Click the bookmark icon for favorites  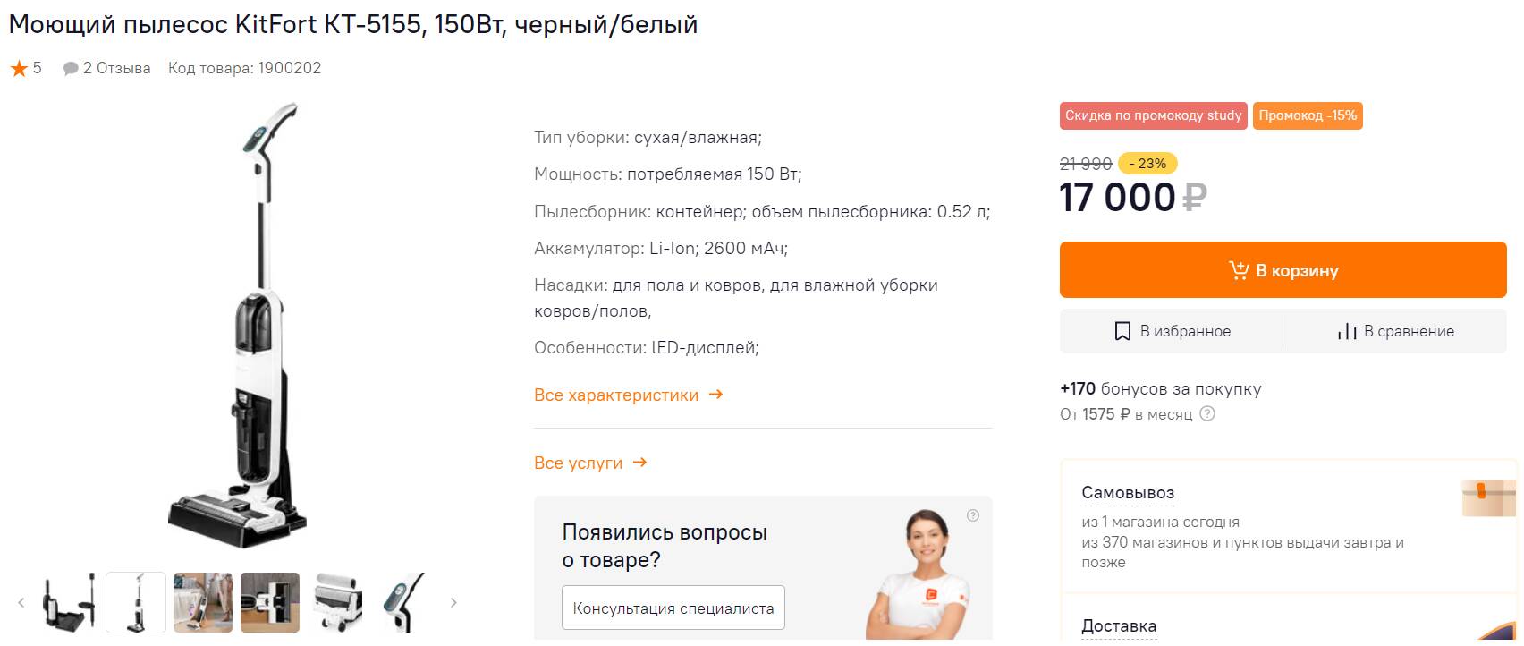(1122, 331)
